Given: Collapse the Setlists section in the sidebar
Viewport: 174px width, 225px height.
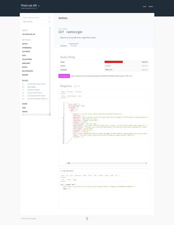Looking at the screenshot, I should [25, 81].
